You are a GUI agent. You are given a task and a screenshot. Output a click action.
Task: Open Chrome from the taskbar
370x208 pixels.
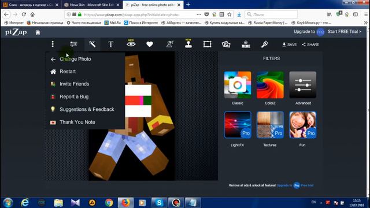pyautogui.click(x=109, y=203)
